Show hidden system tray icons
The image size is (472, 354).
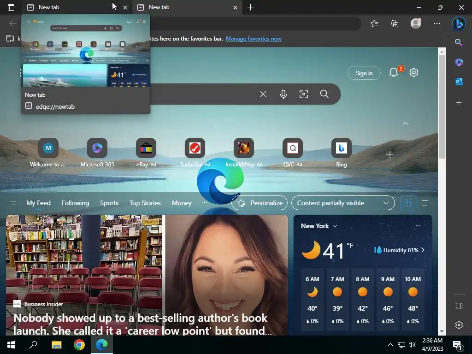coord(390,345)
